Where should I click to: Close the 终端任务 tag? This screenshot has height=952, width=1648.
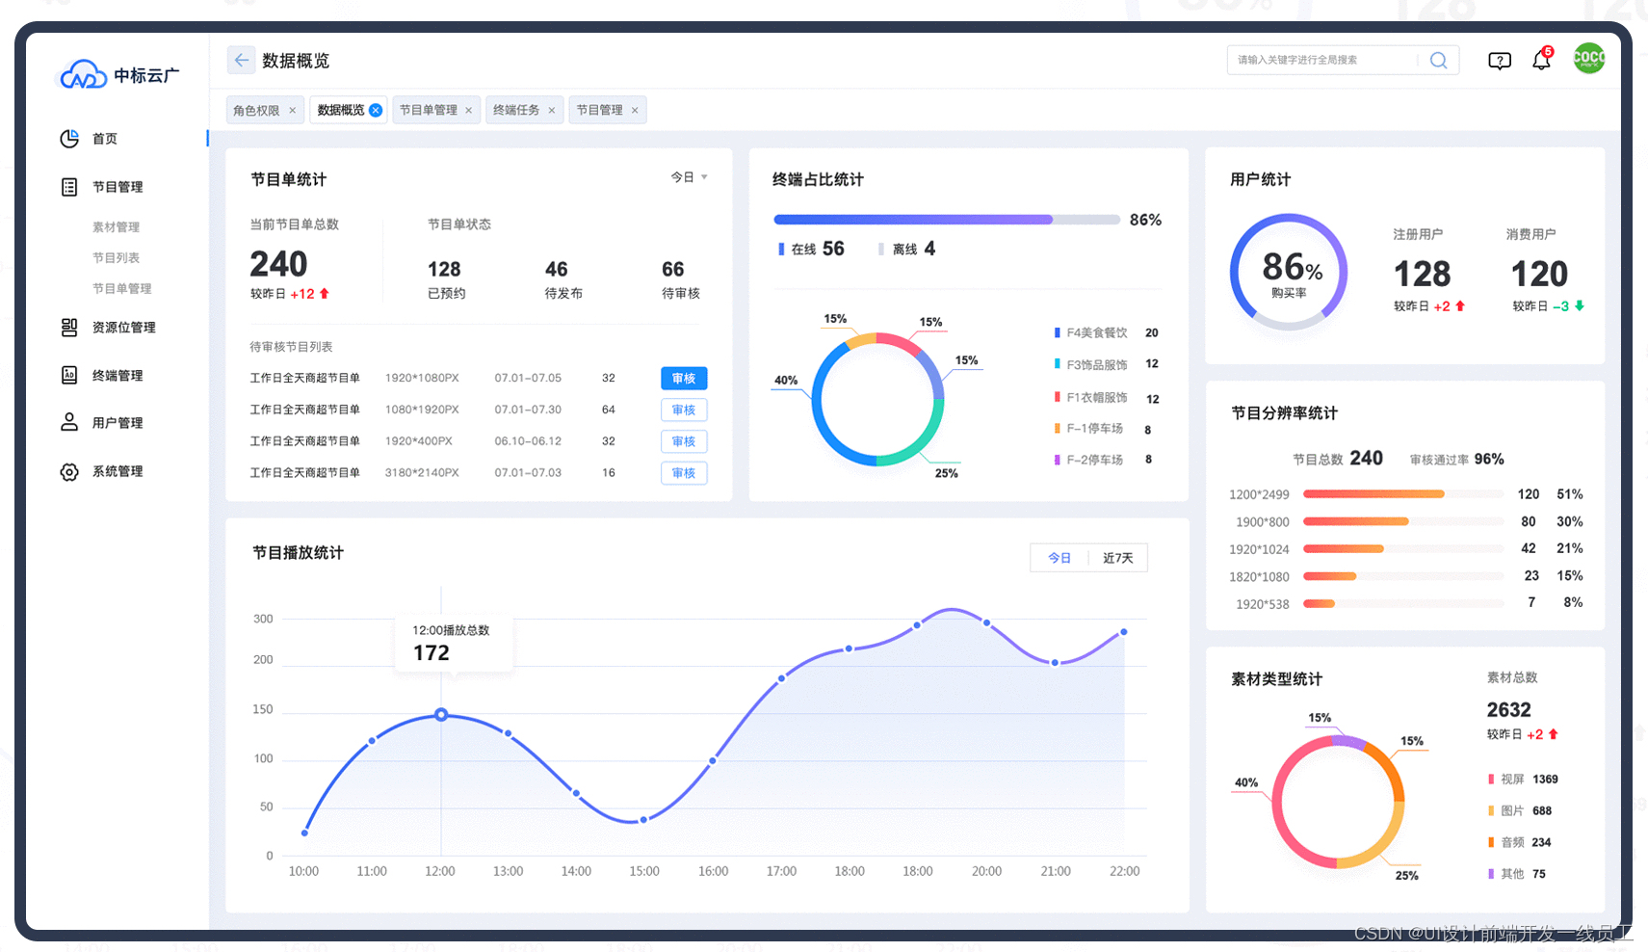pos(551,110)
